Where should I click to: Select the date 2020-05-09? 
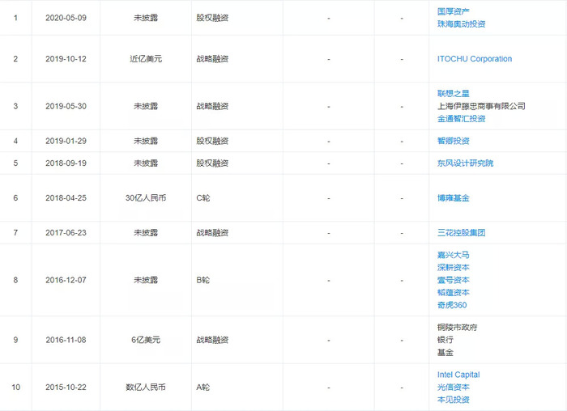click(66, 18)
